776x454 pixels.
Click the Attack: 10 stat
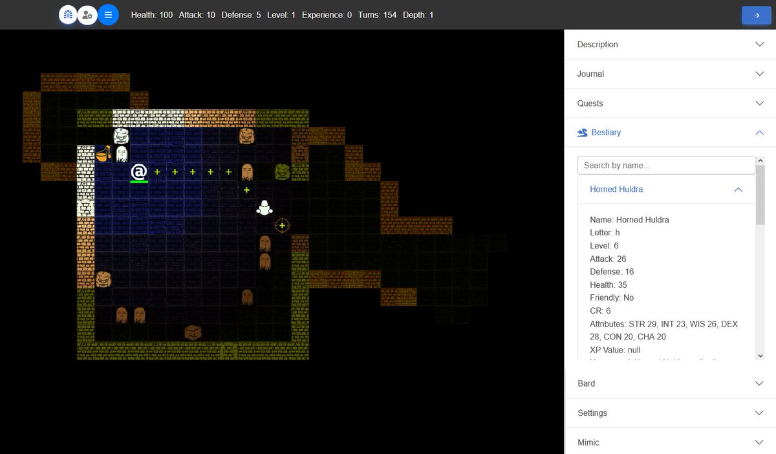coord(197,14)
